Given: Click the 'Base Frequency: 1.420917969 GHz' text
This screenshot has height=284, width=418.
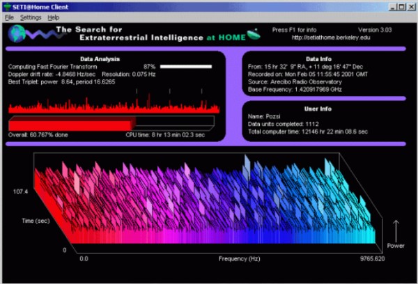Looking at the screenshot, I should [295, 90].
